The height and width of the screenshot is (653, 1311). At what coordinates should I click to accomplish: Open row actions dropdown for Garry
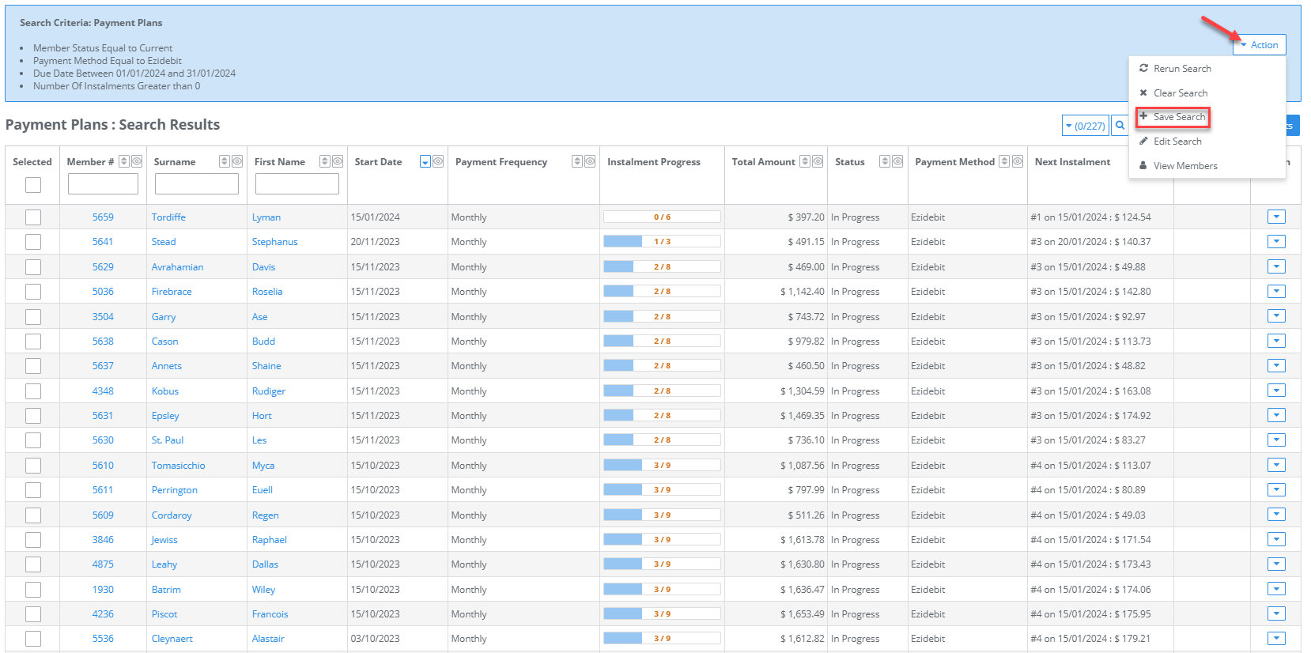click(x=1276, y=316)
